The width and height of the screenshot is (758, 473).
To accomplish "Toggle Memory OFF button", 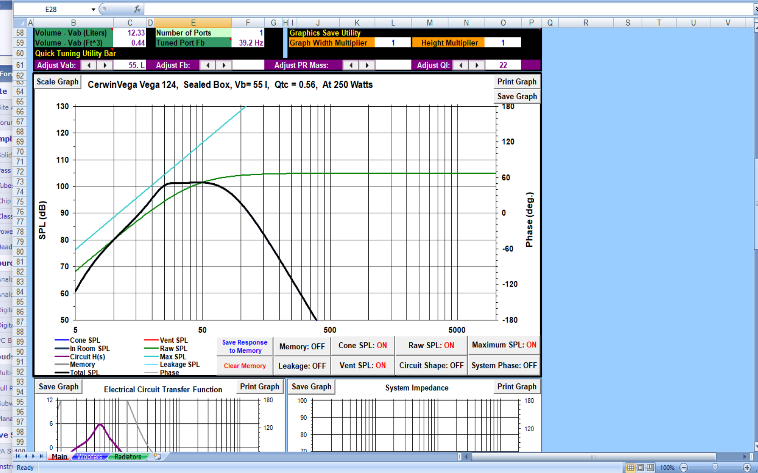I will (x=302, y=346).
